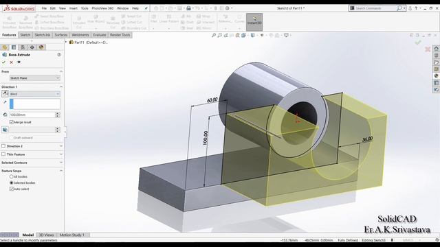Open View Palette in task pane
This screenshot has width=440, height=247.
pos(436,69)
